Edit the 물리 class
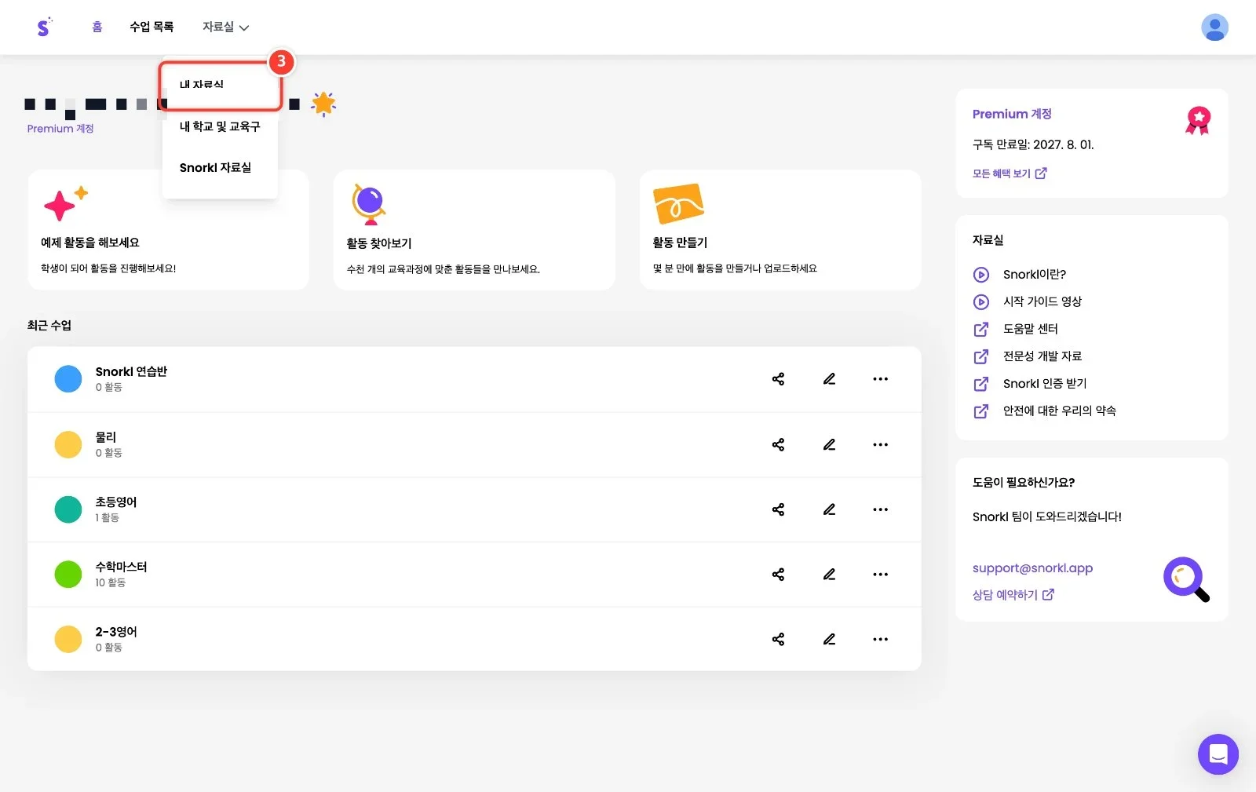Screen dimensions: 1256x792 (x=829, y=444)
